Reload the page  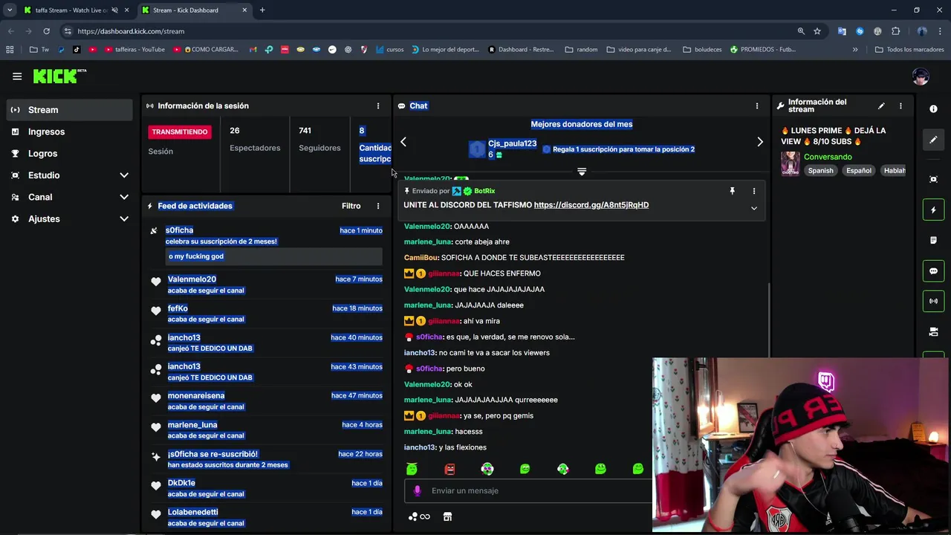coord(46,31)
